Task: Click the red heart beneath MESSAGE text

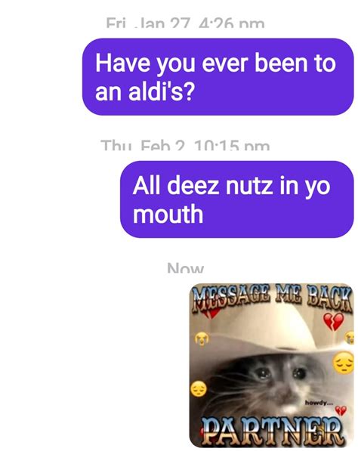Action: point(211,312)
